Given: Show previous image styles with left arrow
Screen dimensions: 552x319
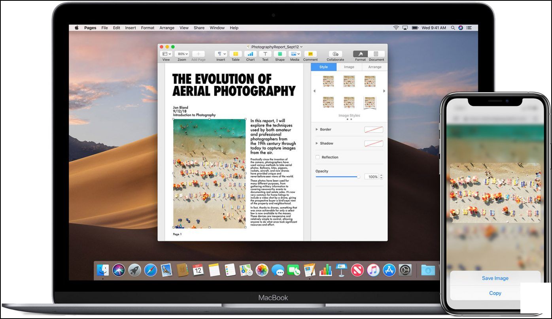Looking at the screenshot, I should pos(314,91).
